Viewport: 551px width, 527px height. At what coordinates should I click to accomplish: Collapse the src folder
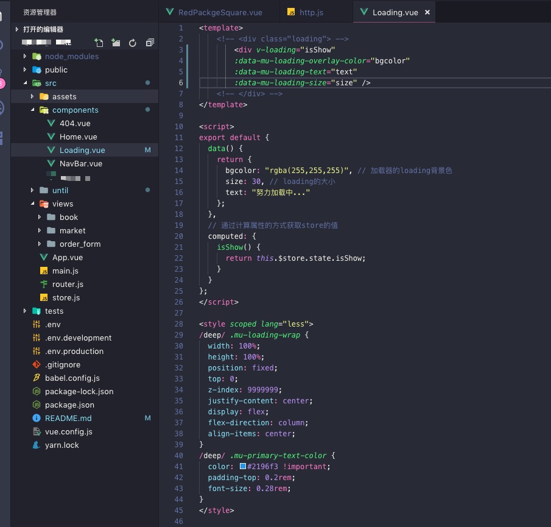[x=25, y=83]
